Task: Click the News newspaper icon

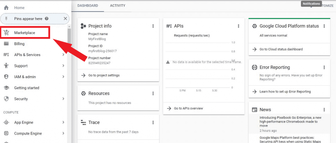Action: [254, 110]
